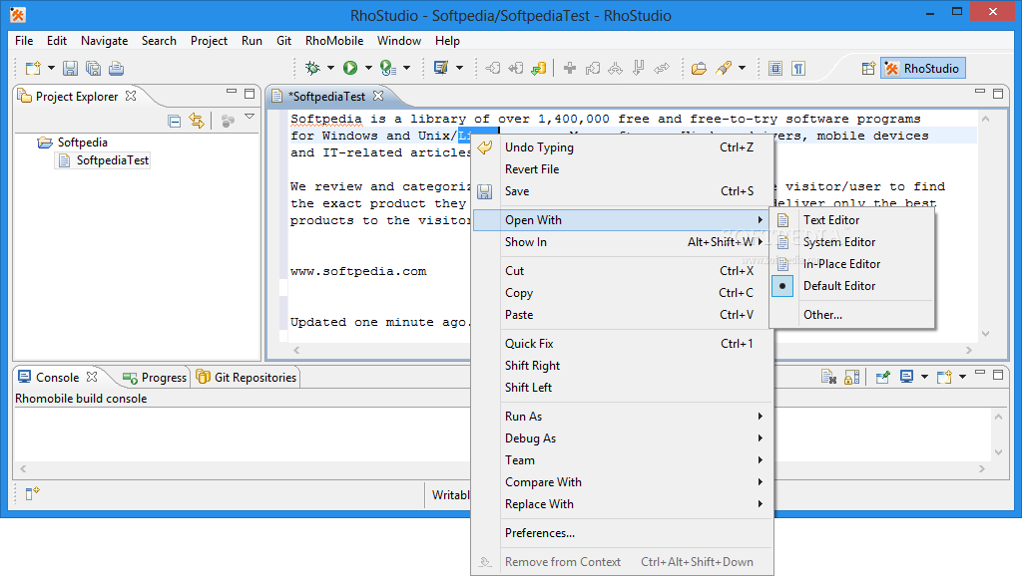
Task: Click the Open Type folder icon in toolbar
Action: (x=699, y=68)
